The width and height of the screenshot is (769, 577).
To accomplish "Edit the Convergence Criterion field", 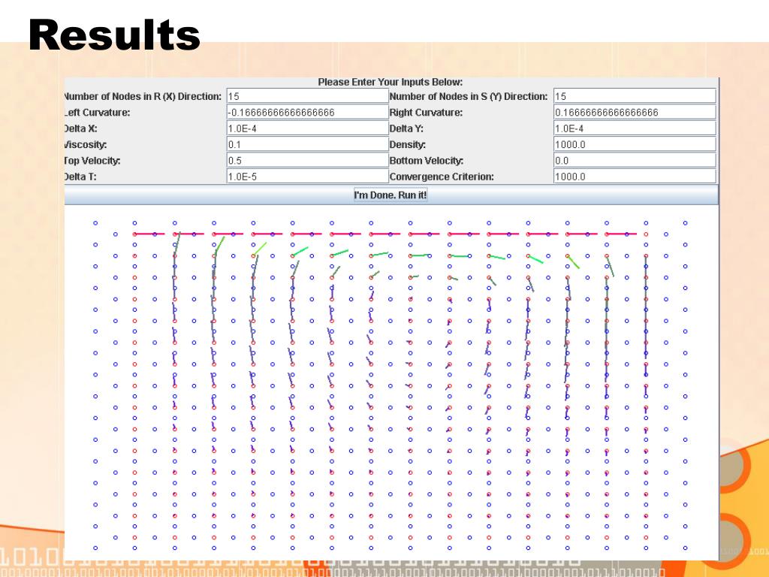I will click(635, 177).
